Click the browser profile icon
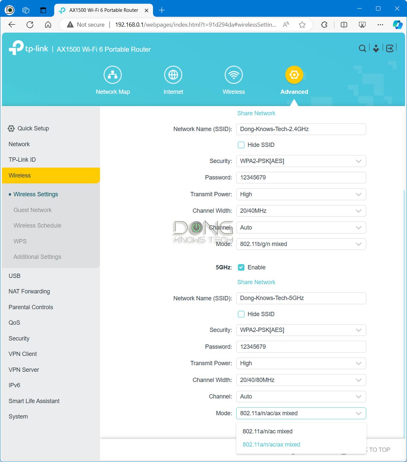Screen dimensions: 407x462 pyautogui.click(x=9, y=10)
